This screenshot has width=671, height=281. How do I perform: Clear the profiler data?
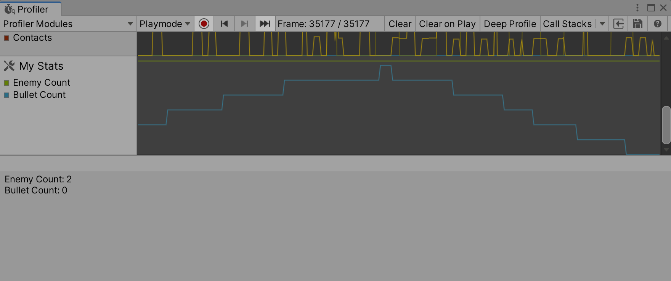coord(400,23)
